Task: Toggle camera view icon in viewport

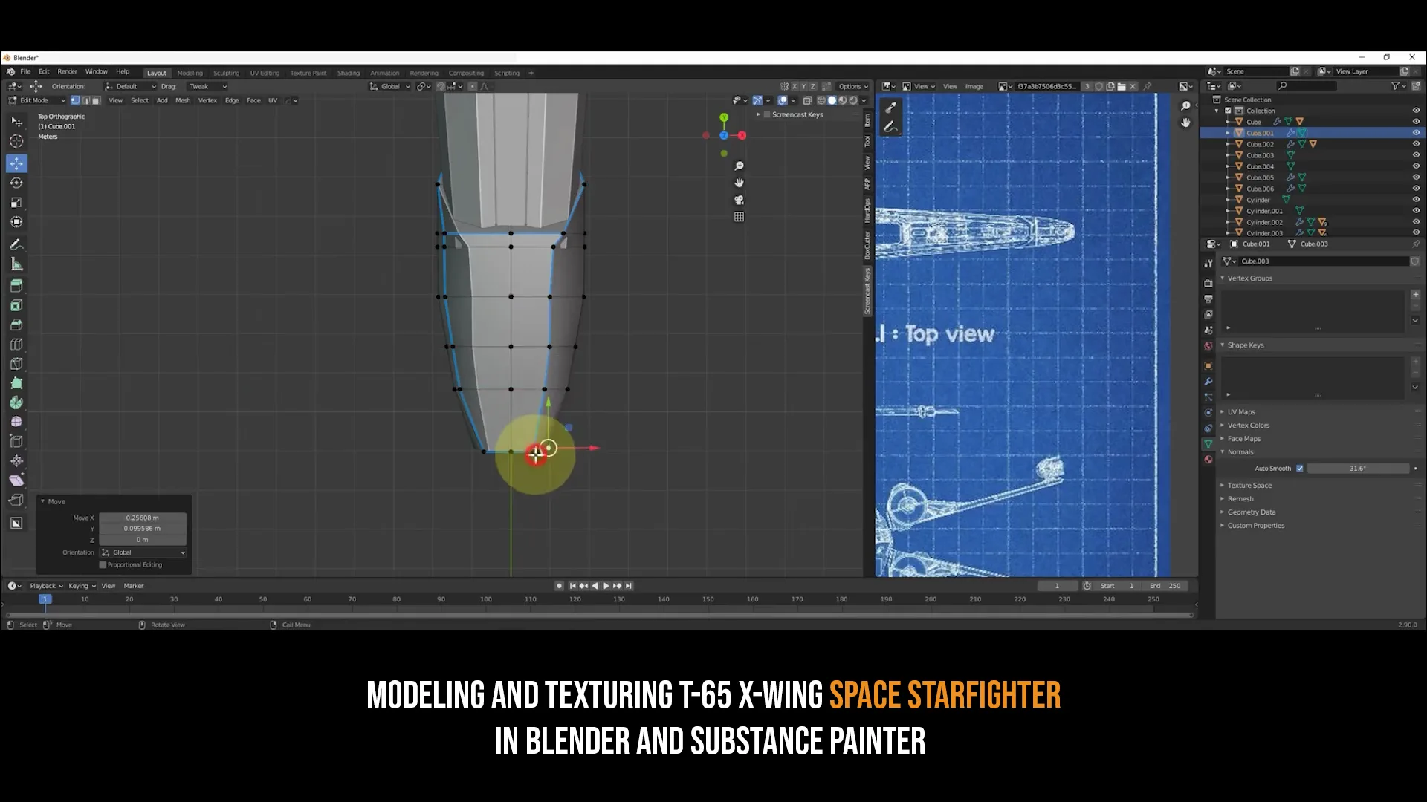Action: tap(739, 200)
